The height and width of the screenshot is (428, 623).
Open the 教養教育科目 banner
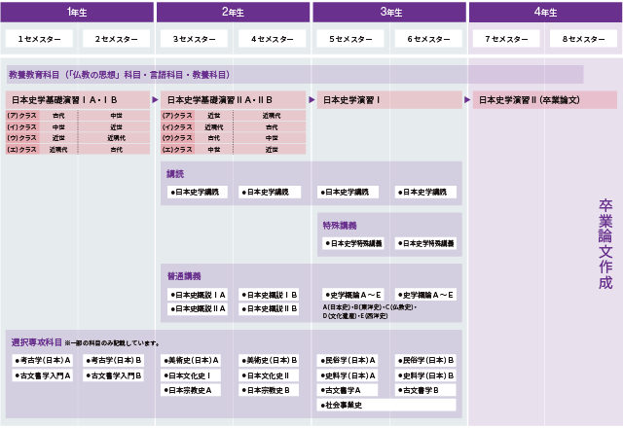click(295, 75)
